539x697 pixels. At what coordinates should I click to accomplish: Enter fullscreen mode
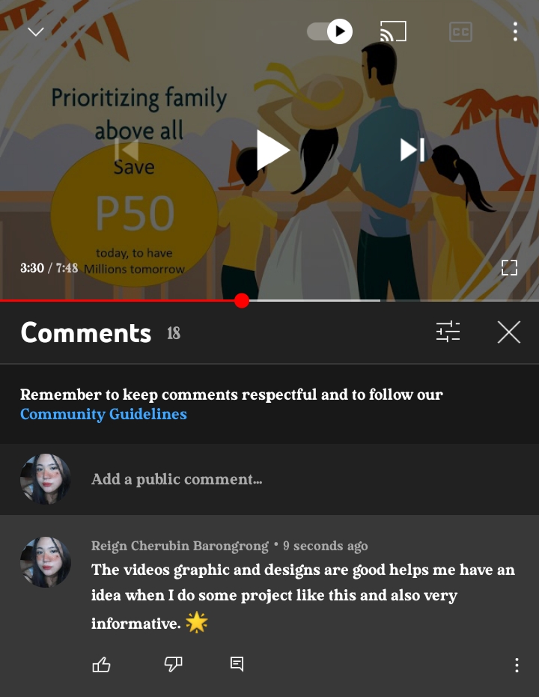point(509,267)
